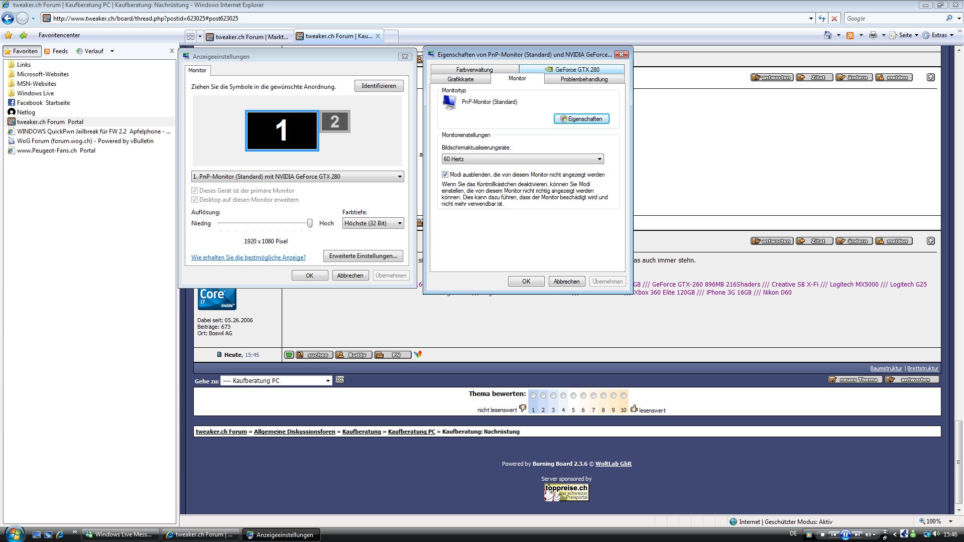Click the add-to-favorites star with plus
The image size is (964, 542).
(23, 35)
